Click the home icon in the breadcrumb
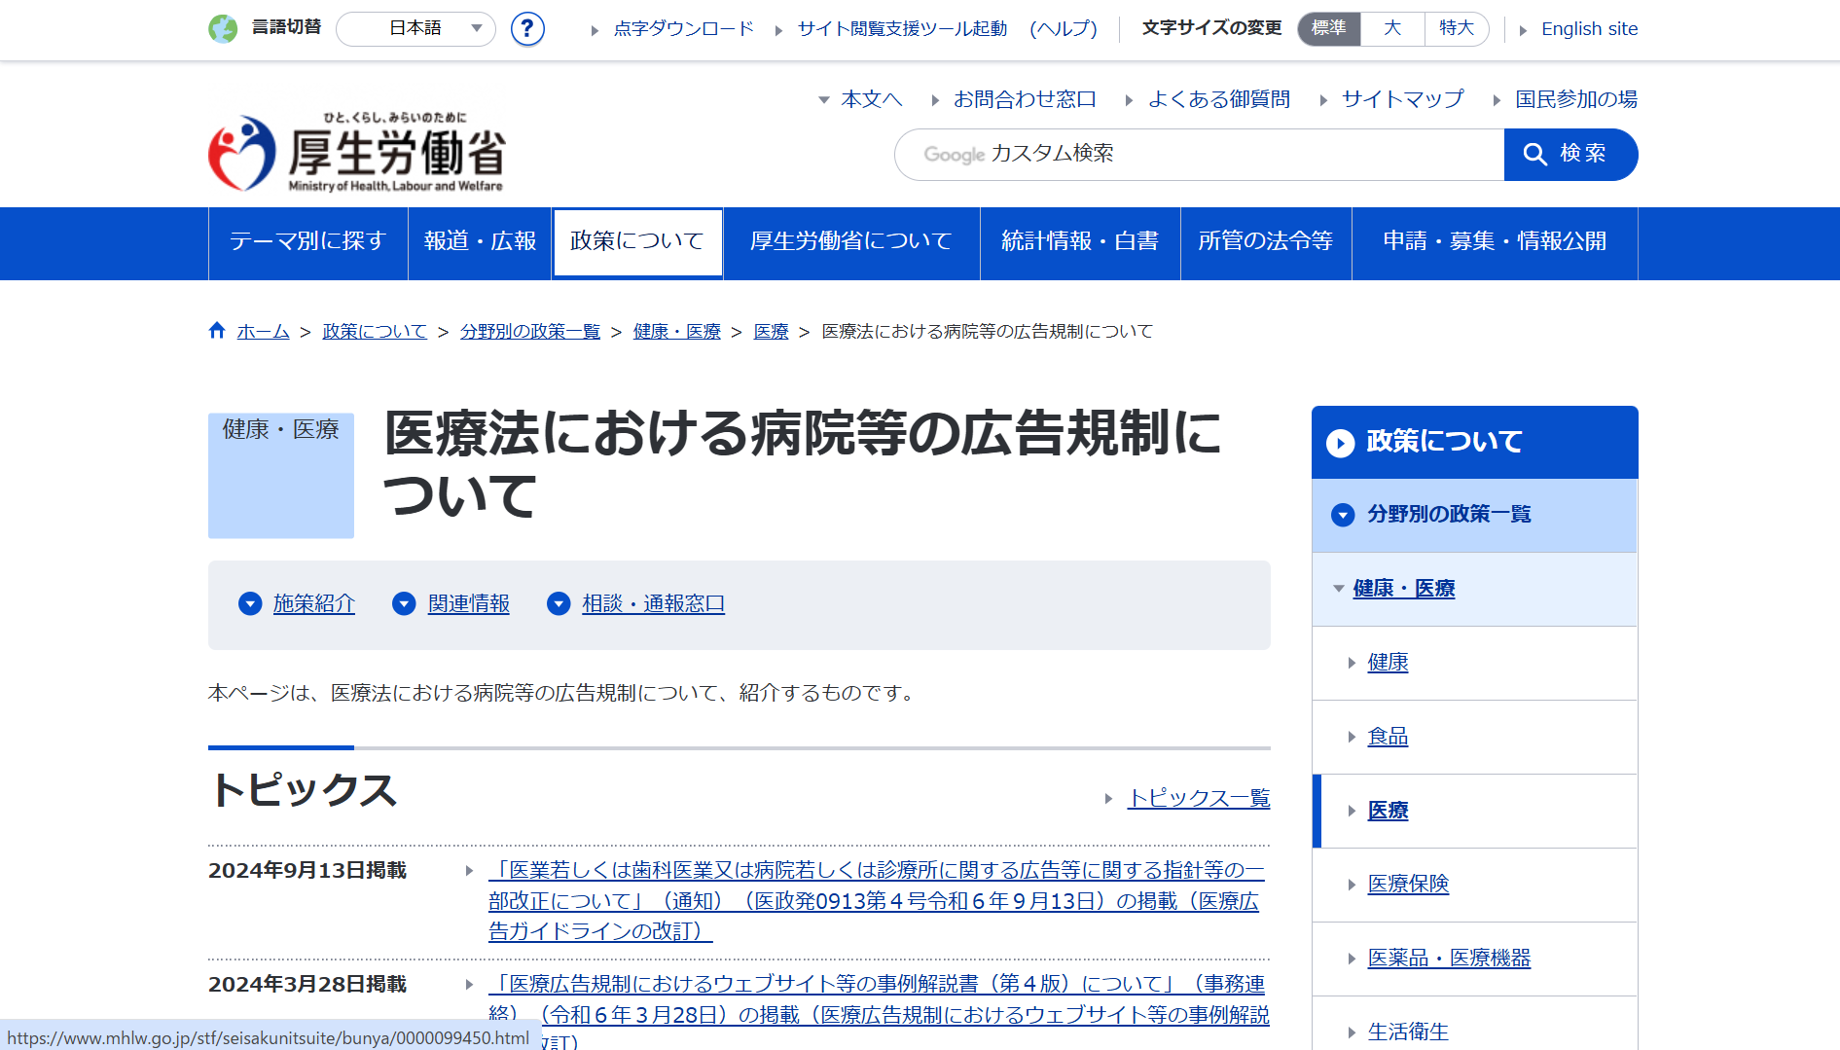The image size is (1840, 1050). point(216,329)
